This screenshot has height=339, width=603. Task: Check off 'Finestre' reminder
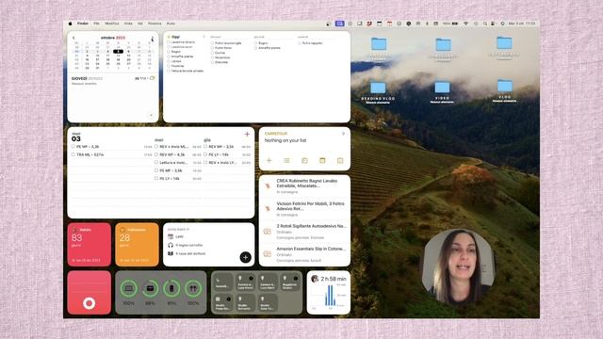click(x=169, y=66)
